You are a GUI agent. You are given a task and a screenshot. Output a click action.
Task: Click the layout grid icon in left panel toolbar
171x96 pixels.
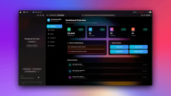[x=43, y=15]
